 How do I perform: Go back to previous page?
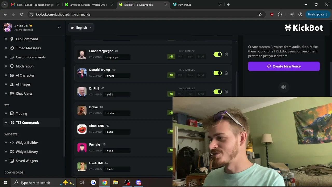point(5,15)
